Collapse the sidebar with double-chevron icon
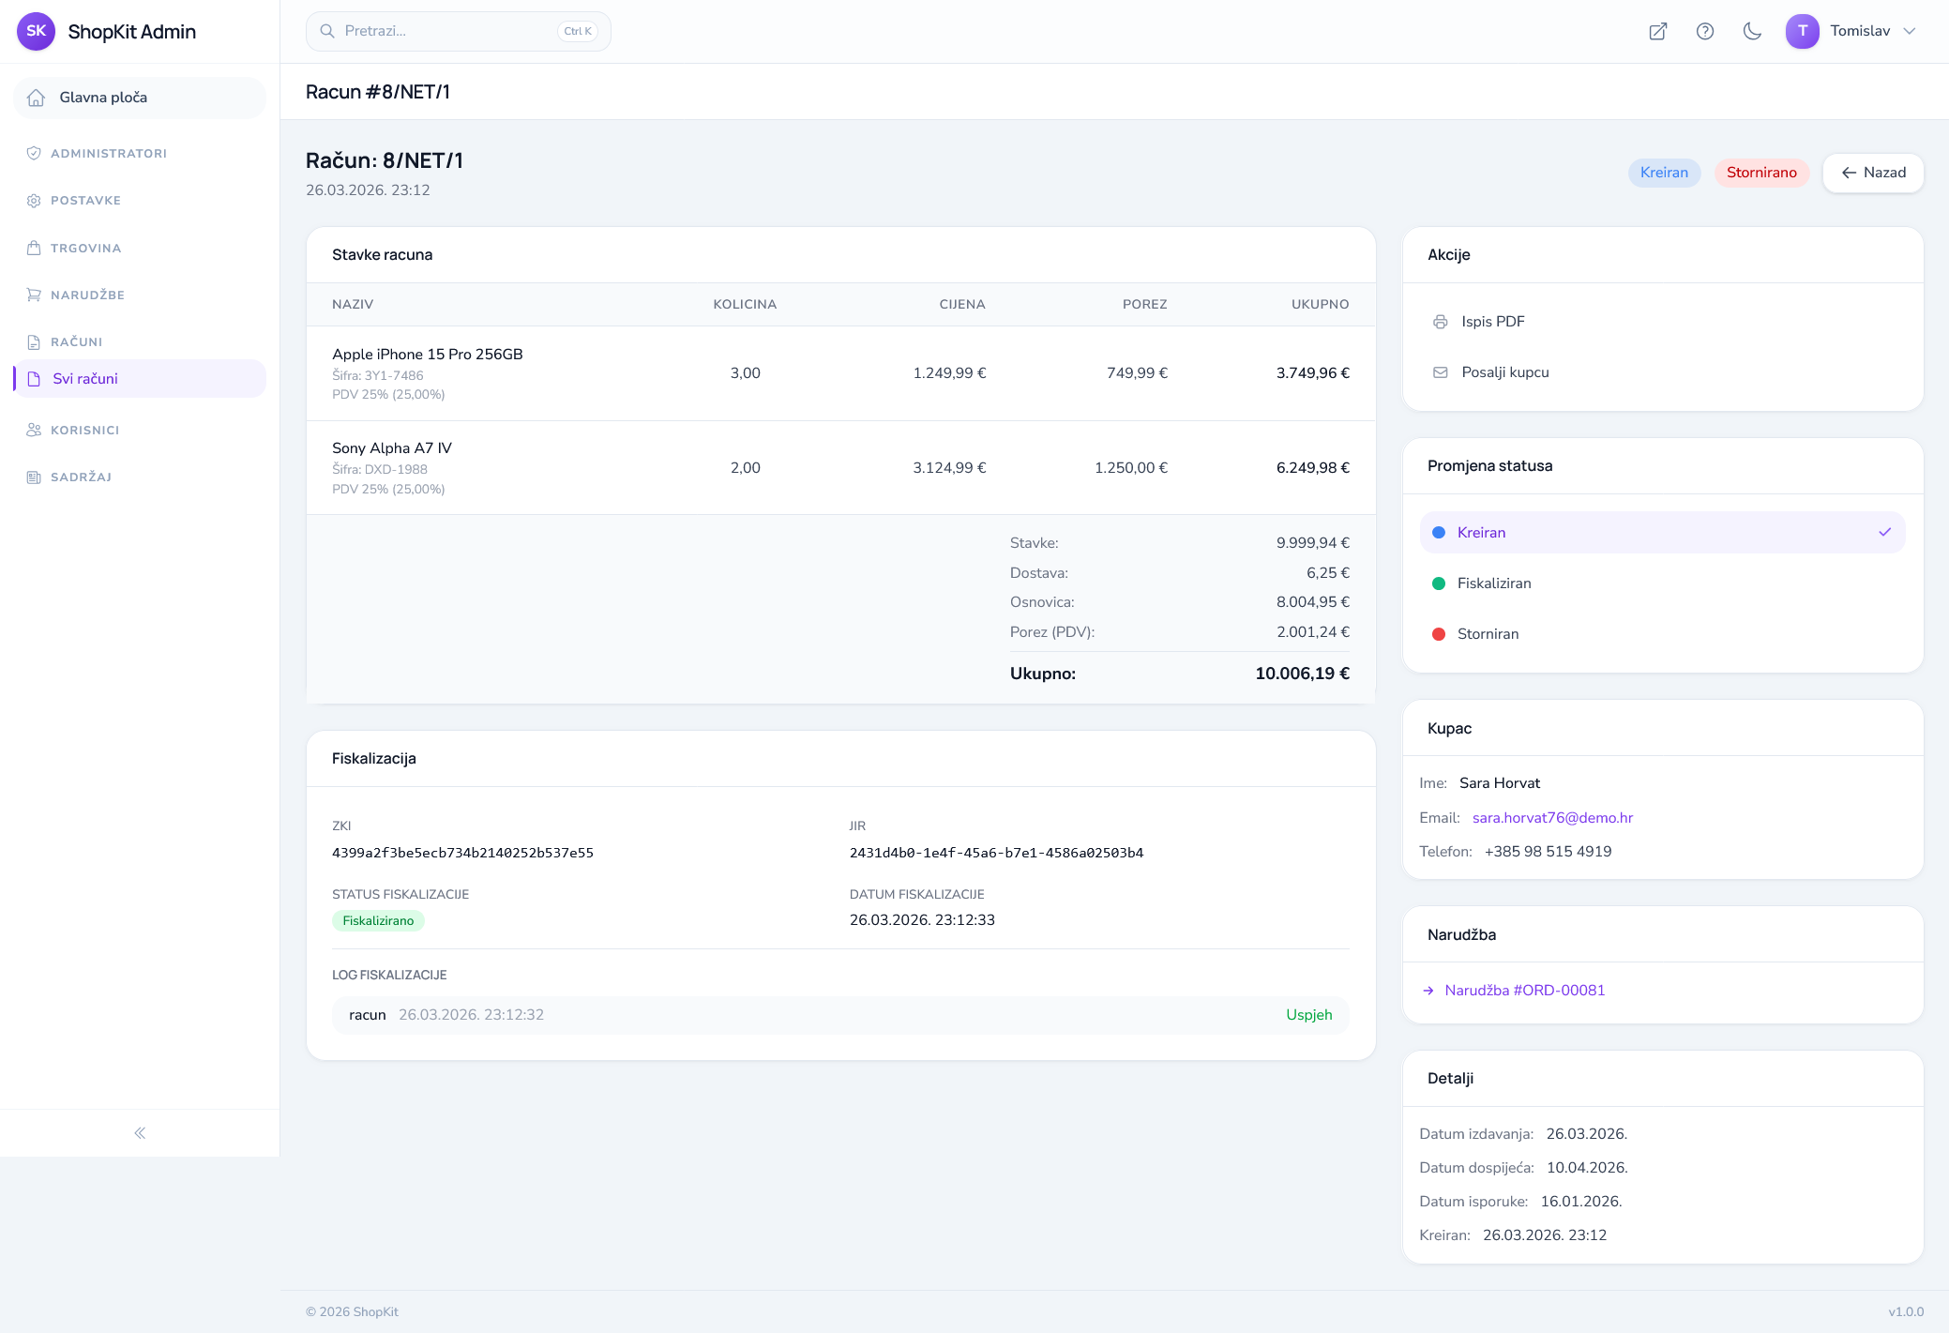The width and height of the screenshot is (1949, 1333). pyautogui.click(x=140, y=1133)
